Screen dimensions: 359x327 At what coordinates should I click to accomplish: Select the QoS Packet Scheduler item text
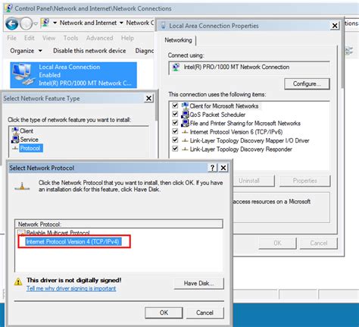pyautogui.click(x=217, y=115)
